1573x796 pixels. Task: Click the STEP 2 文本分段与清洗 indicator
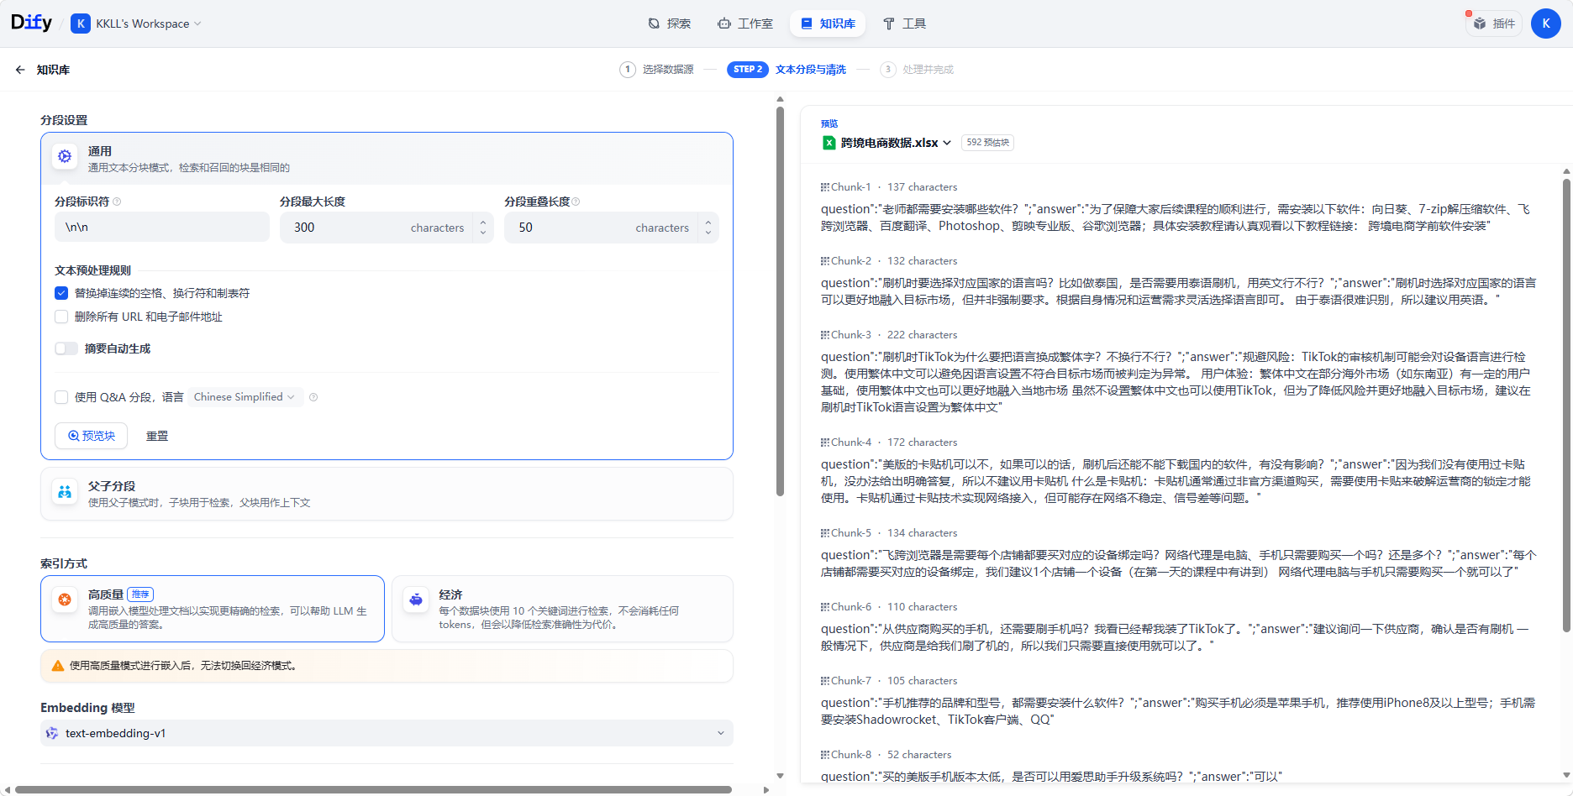(x=786, y=70)
